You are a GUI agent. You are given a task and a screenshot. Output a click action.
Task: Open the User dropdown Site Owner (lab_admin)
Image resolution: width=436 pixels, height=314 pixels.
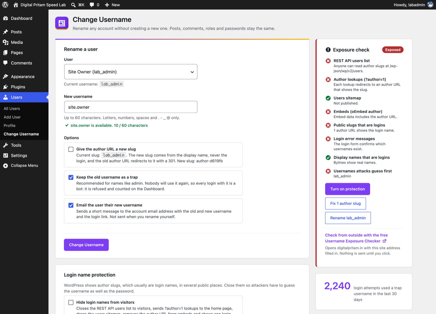click(x=131, y=72)
